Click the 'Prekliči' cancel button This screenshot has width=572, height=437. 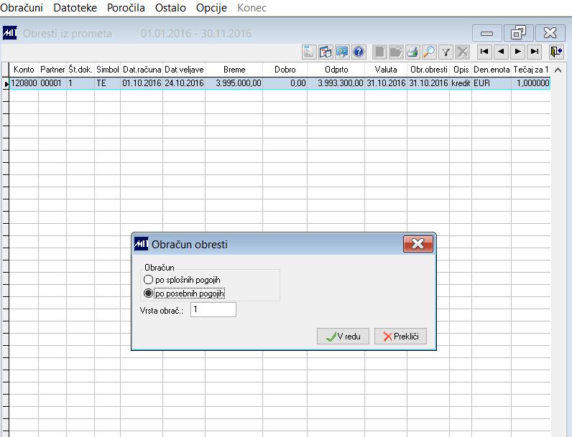(x=400, y=336)
